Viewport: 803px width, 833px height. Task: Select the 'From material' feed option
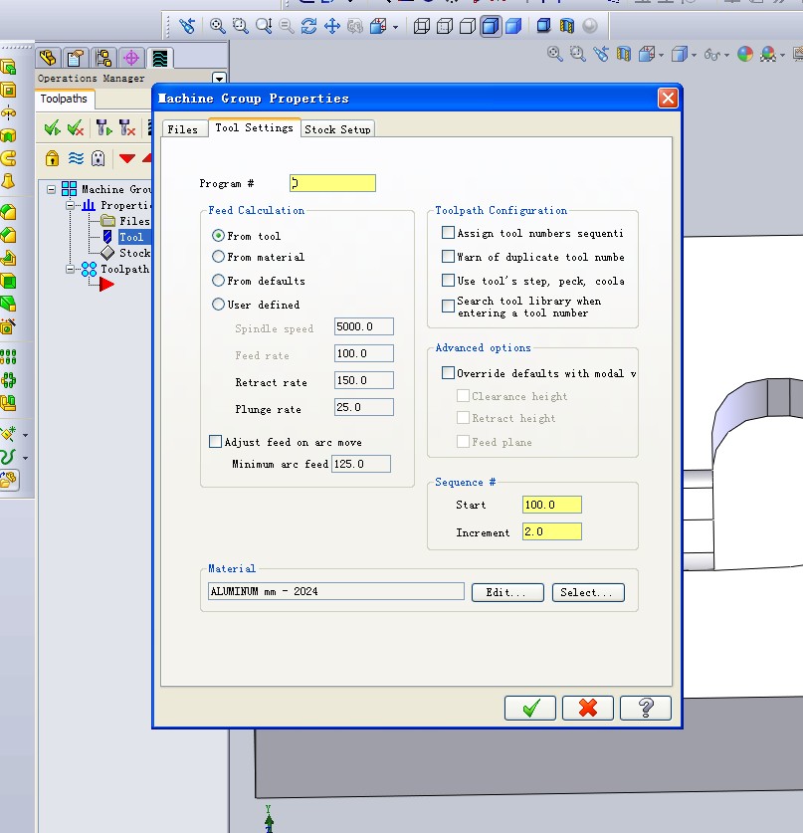click(x=219, y=258)
